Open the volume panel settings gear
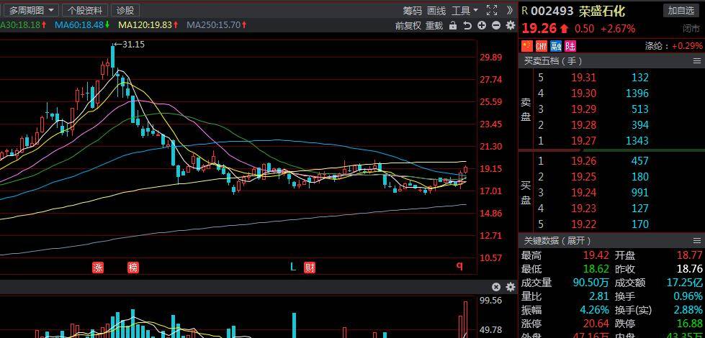The height and width of the screenshot is (338, 705). coord(511,287)
